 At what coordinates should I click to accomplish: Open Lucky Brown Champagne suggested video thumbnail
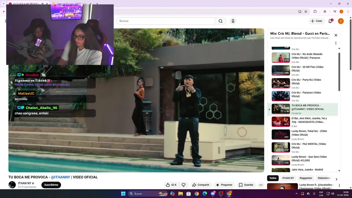[282, 186]
